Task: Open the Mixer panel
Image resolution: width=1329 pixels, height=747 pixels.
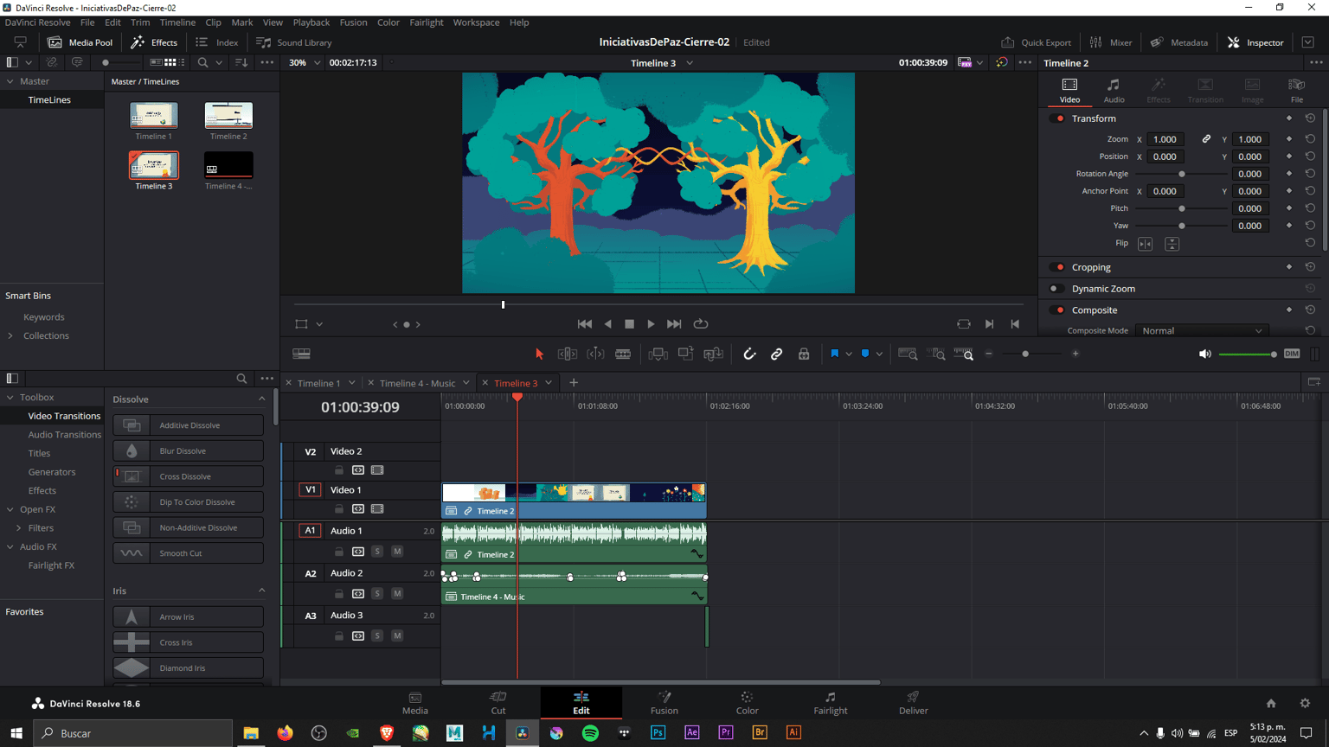Action: 1111,42
